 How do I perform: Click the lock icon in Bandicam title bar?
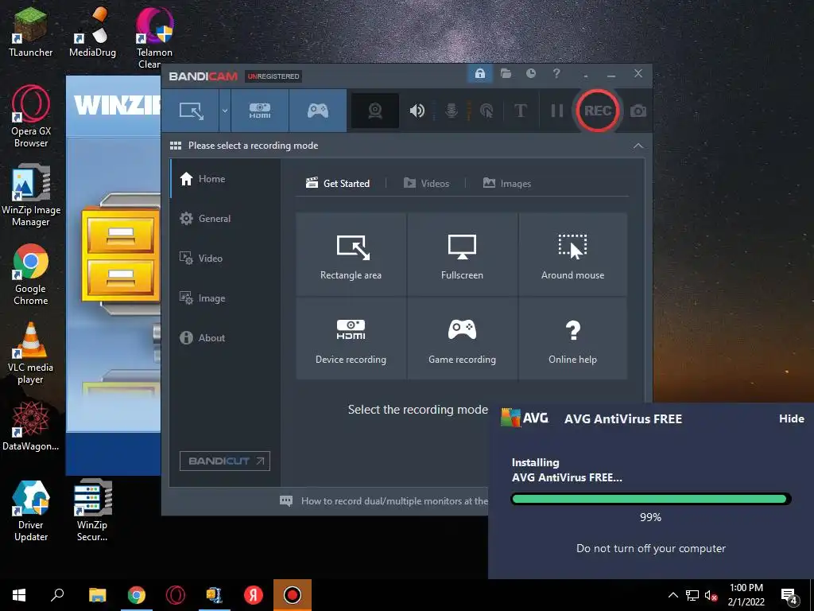tap(479, 73)
